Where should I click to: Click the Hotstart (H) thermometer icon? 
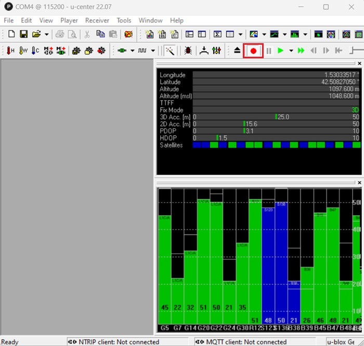(x=10, y=50)
